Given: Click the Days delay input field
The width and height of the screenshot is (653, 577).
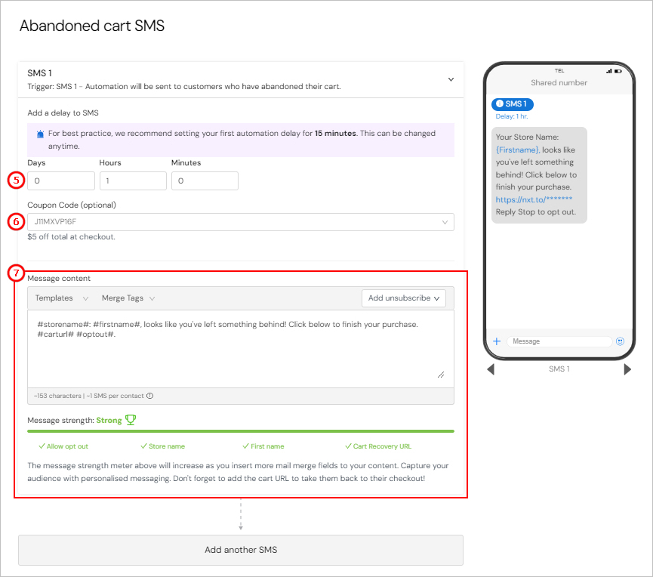Looking at the screenshot, I should 61,181.
